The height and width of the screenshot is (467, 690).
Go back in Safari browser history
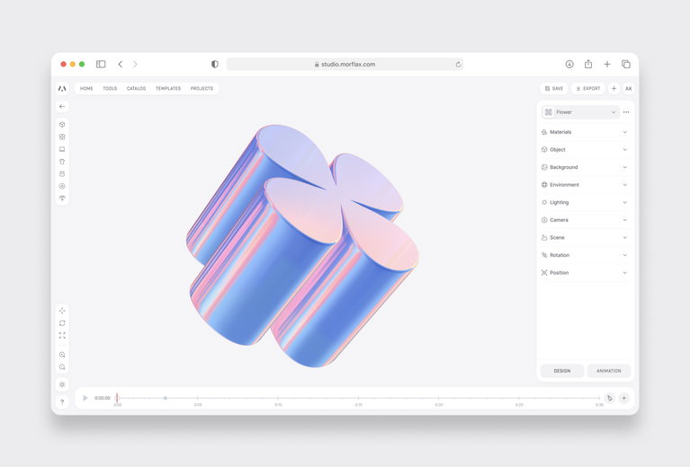click(121, 64)
